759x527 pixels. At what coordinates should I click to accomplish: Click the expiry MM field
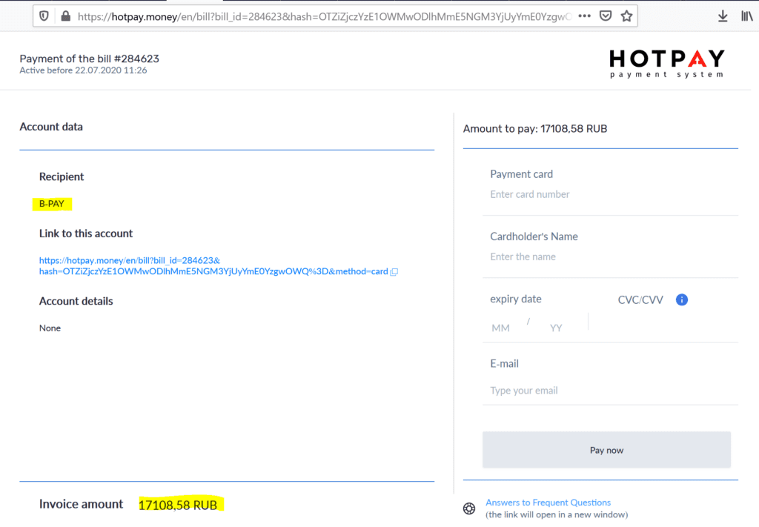500,328
